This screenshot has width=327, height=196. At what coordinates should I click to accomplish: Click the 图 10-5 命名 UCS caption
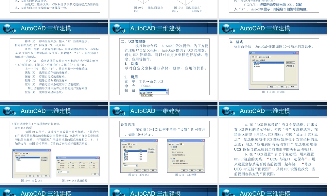[x=31, y=181]
